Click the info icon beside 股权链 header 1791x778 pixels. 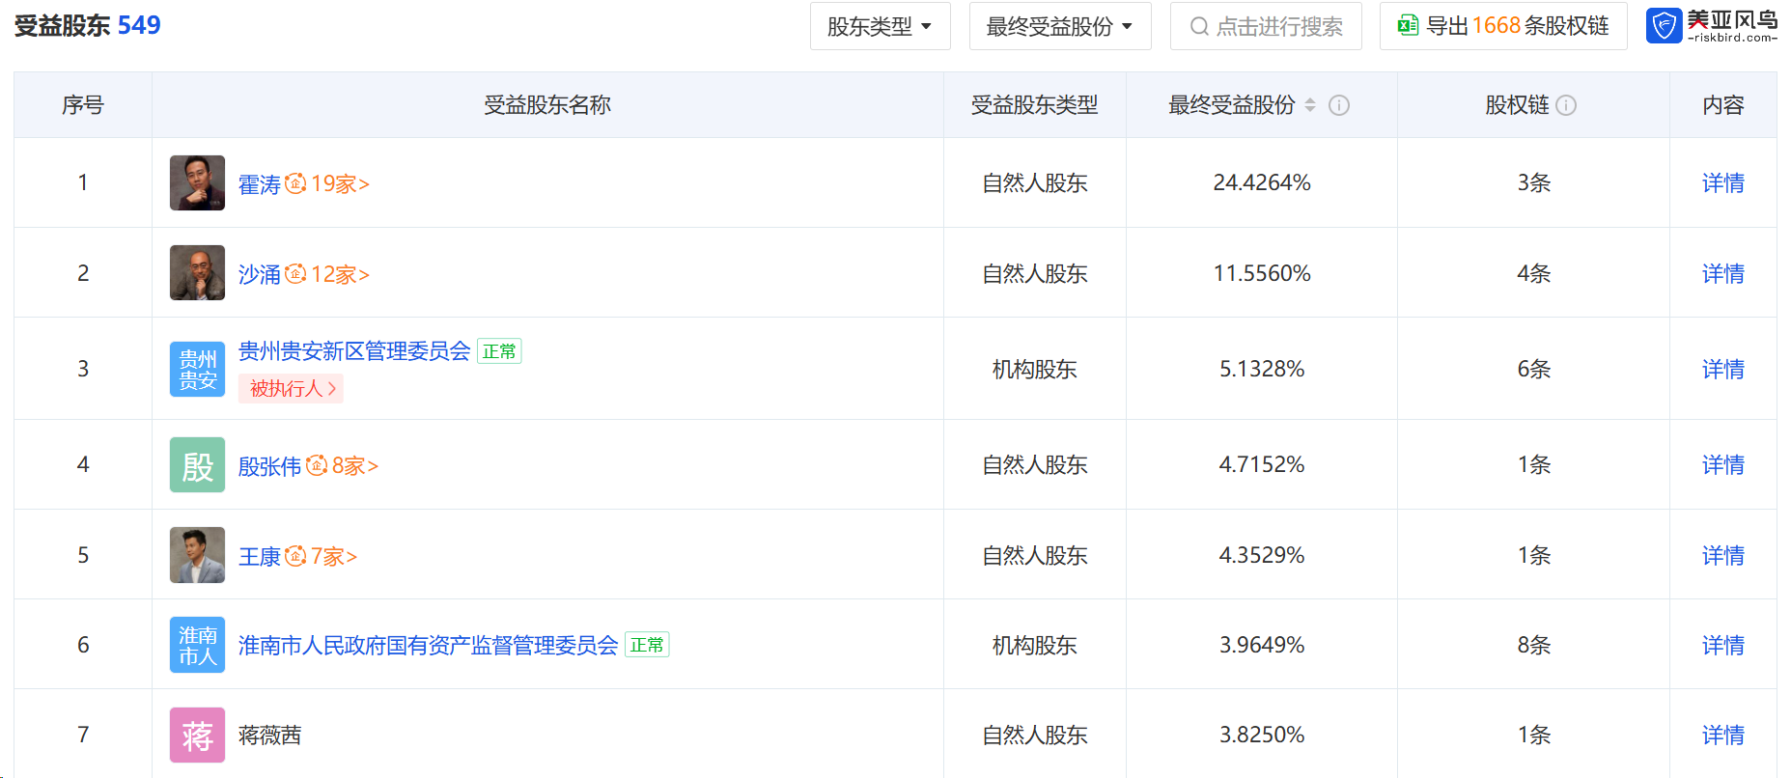[x=1566, y=105]
